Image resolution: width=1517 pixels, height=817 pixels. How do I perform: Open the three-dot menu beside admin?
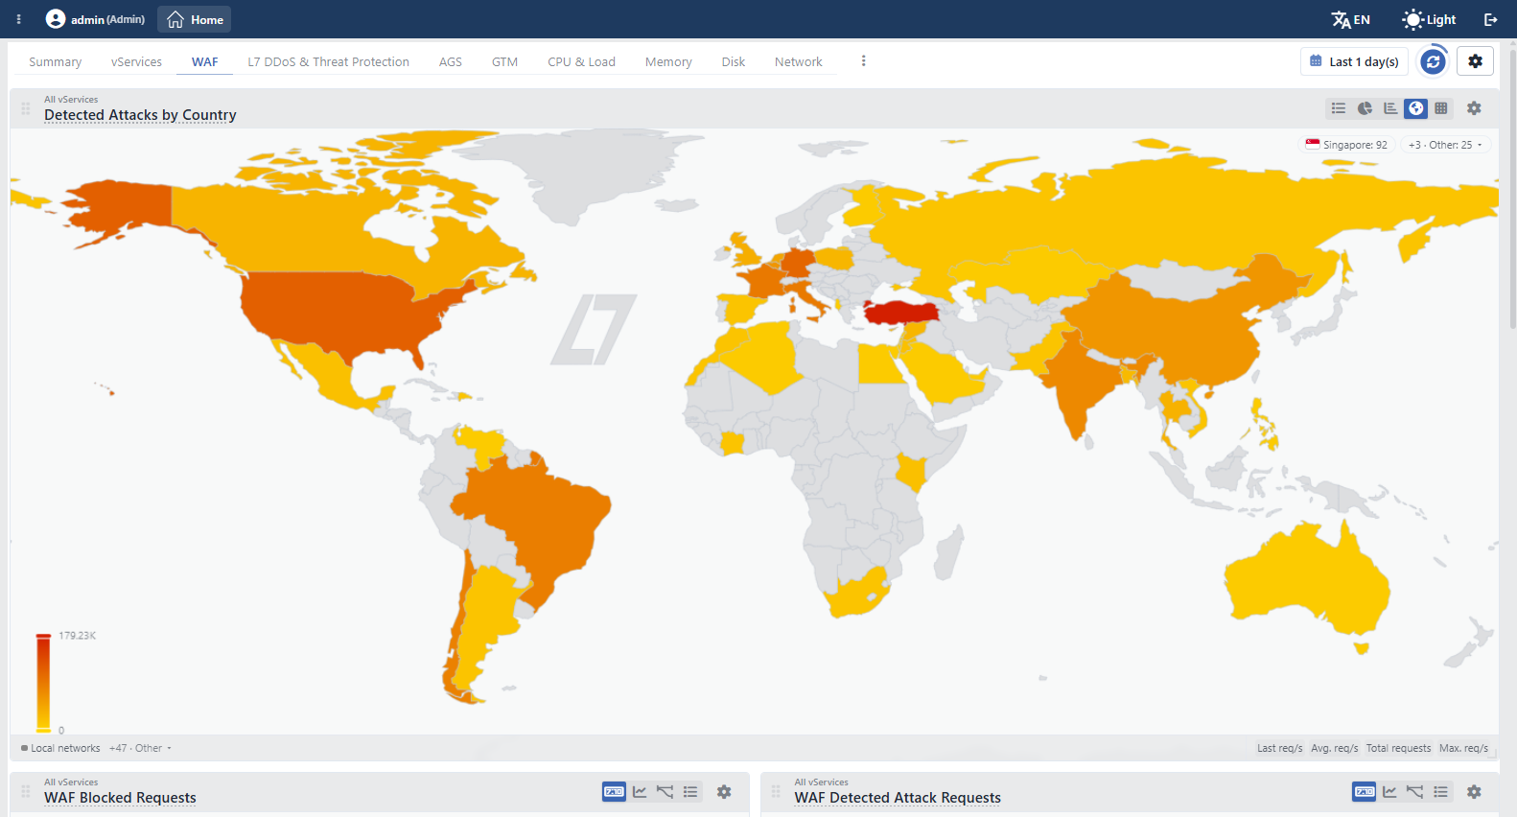(x=18, y=19)
